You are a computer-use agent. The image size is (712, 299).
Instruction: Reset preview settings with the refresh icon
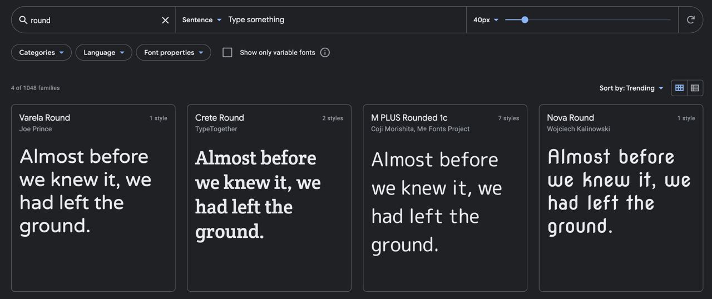click(691, 20)
